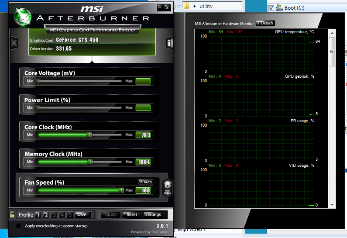Click the Core Clock value field 783
Image resolution: width=347 pixels, height=238 pixels.
[143, 135]
